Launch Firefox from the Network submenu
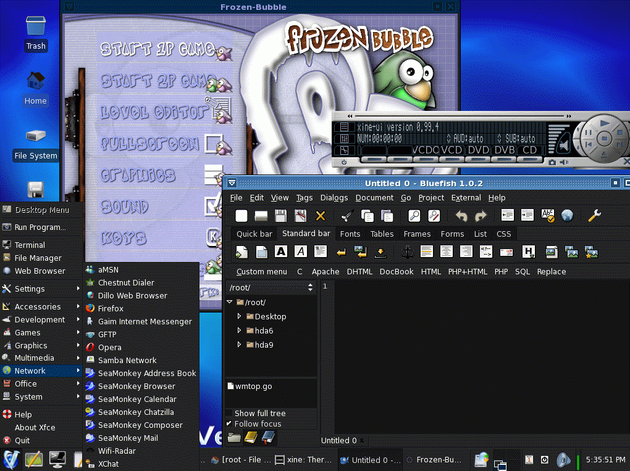This screenshot has height=471, width=630. (x=111, y=309)
